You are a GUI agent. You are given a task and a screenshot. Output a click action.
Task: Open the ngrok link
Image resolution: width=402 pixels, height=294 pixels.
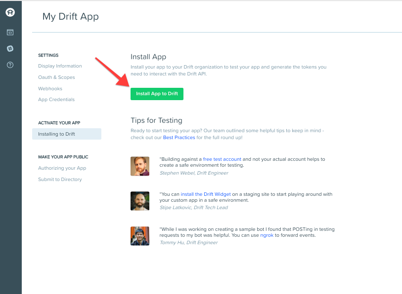tap(267, 235)
